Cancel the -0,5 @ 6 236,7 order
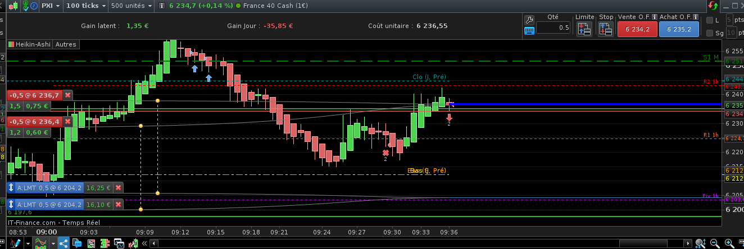This screenshot has width=744, height=249. [x=68, y=95]
